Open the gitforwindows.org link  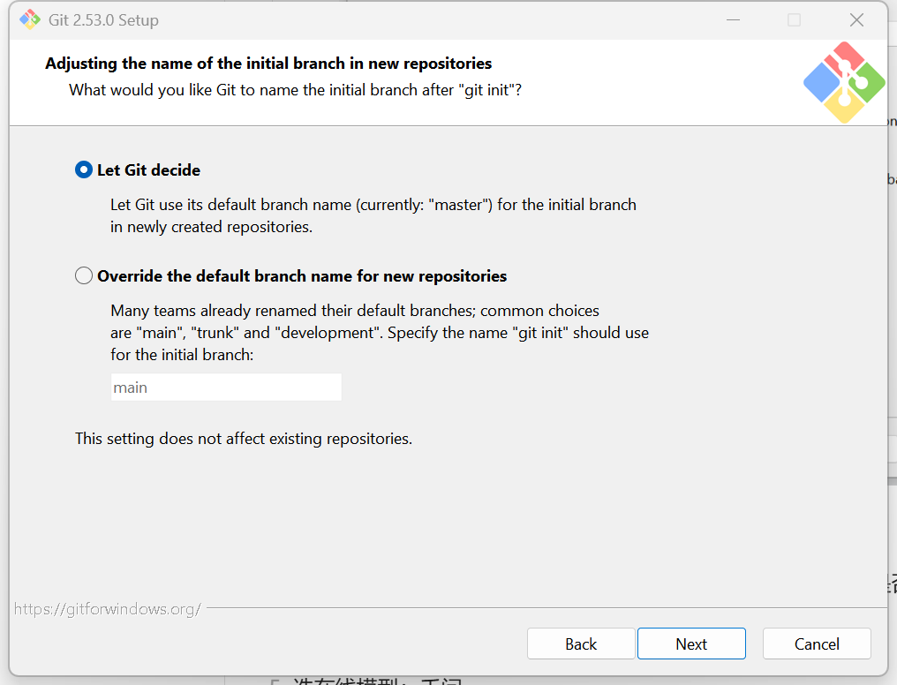click(108, 609)
